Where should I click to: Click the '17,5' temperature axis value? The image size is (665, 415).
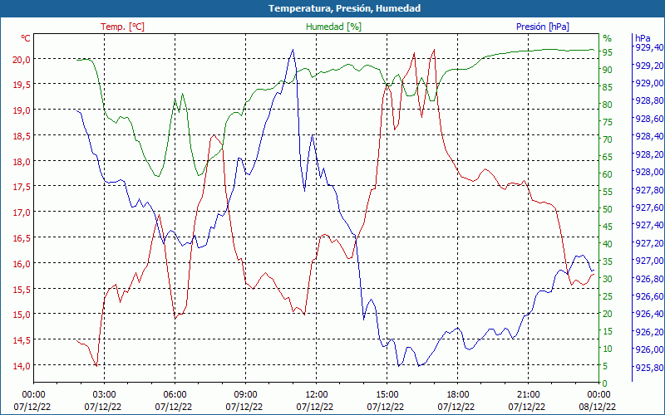[x=22, y=187]
